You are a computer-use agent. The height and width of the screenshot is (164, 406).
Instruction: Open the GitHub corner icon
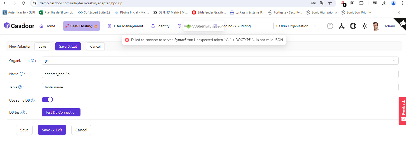tap(401, 23)
